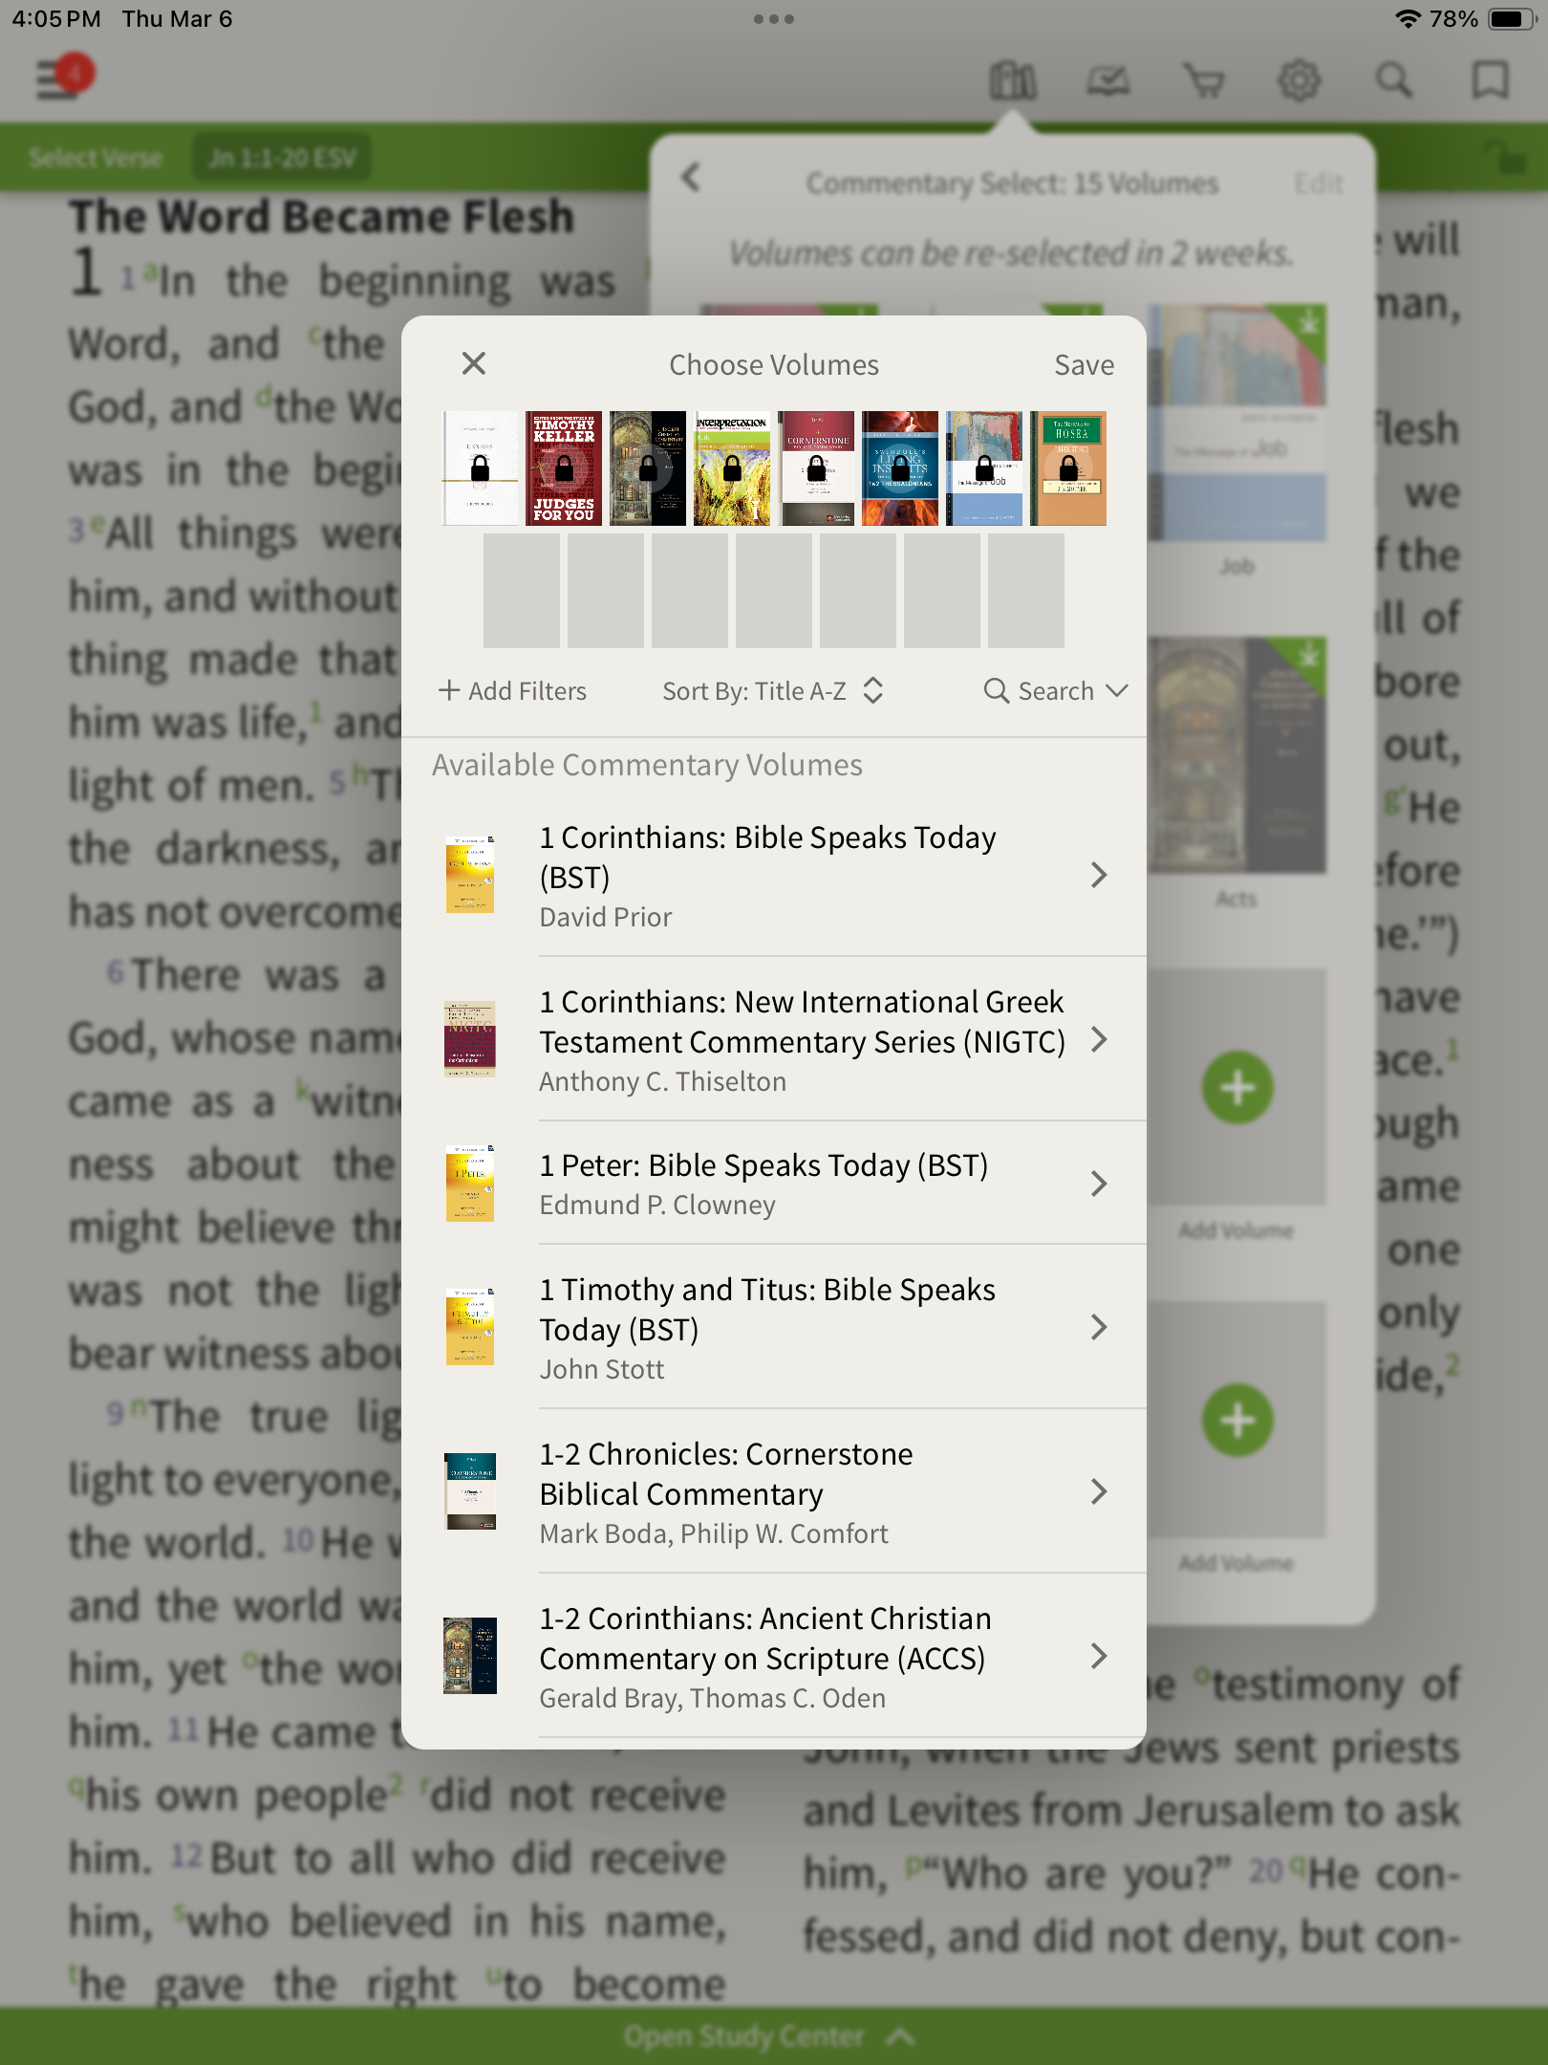
Task: Expand the Search dropdown
Action: point(1056,691)
